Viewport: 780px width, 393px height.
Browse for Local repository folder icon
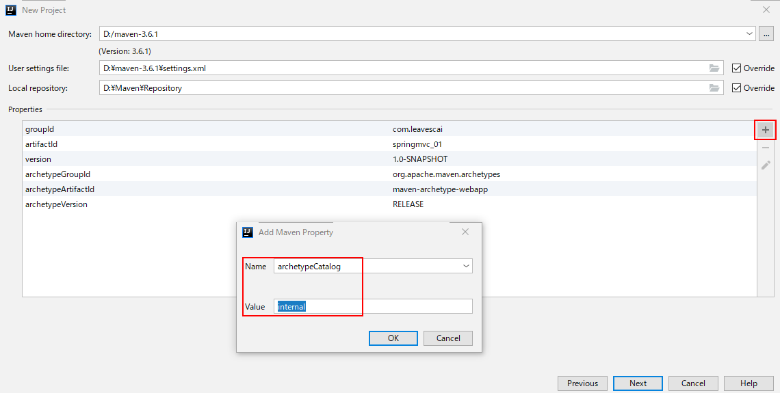tap(714, 88)
